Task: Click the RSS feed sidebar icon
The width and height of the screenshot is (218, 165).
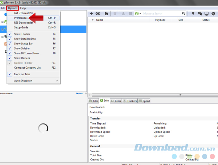Action: pyautogui.click(x=6, y=44)
